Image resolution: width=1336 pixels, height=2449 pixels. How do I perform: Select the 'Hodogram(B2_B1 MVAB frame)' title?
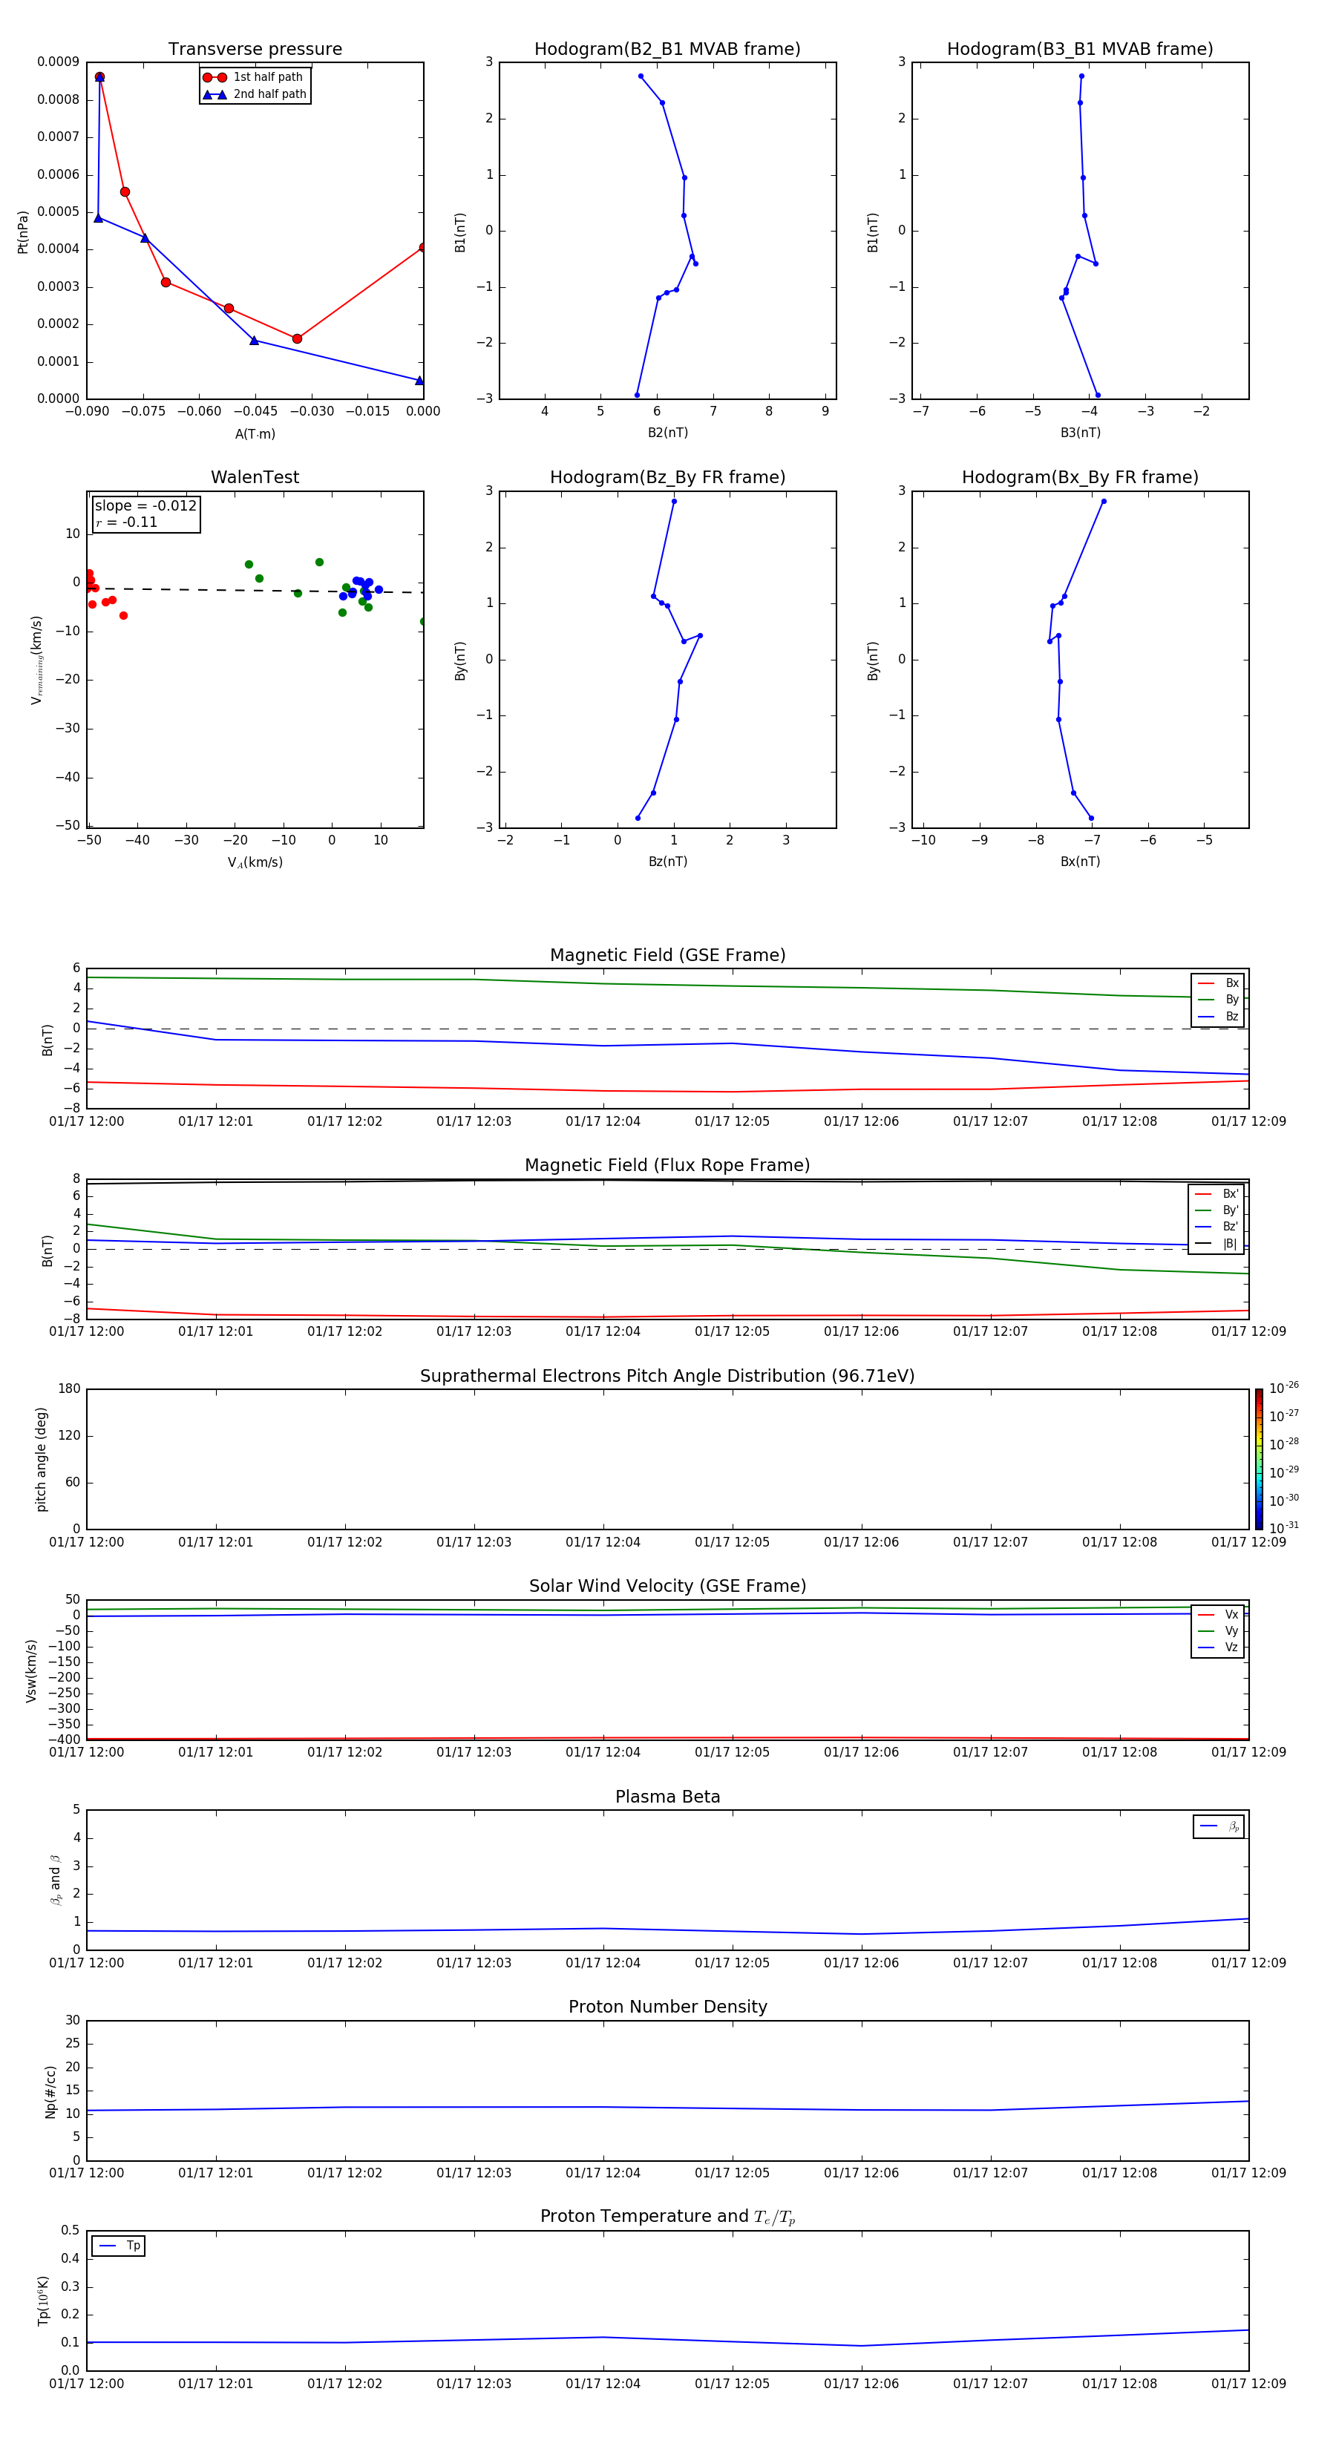pos(667,50)
